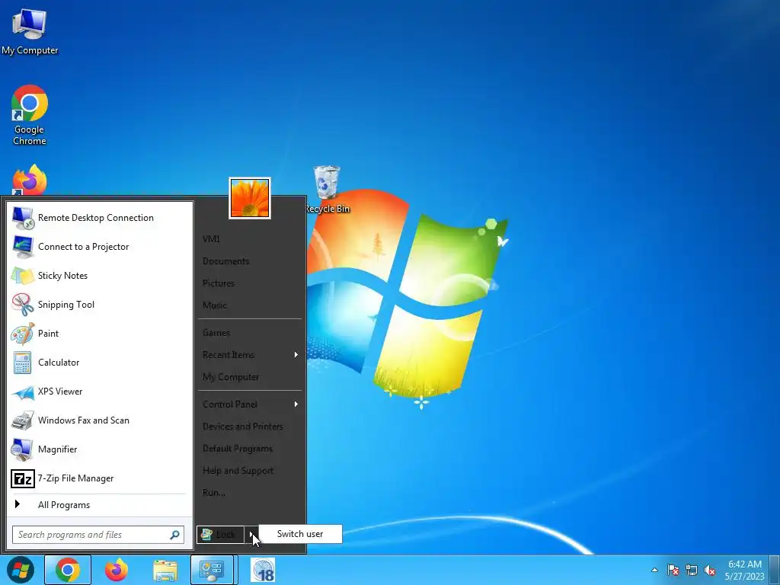
Task: Open the VM1 user folder
Action: point(211,239)
